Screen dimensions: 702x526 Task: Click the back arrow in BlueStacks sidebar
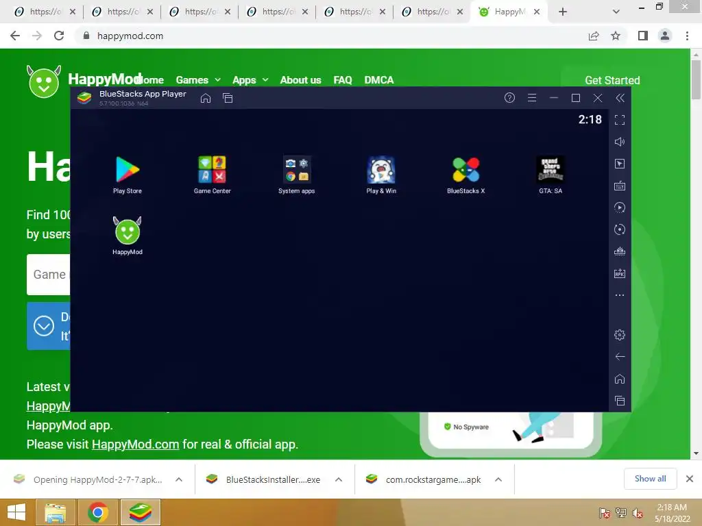(x=620, y=356)
